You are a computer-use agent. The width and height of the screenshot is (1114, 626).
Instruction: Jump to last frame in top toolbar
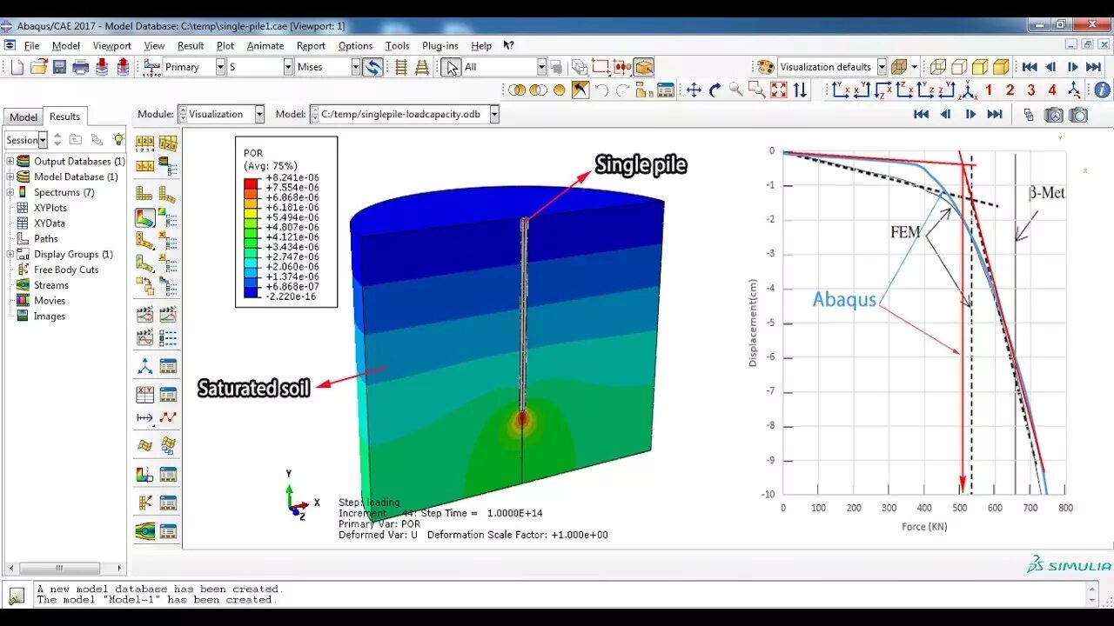[x=1094, y=67]
